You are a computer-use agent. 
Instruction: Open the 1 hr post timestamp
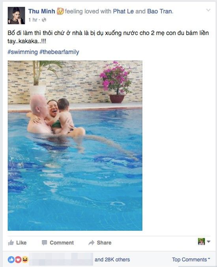pyautogui.click(x=33, y=20)
